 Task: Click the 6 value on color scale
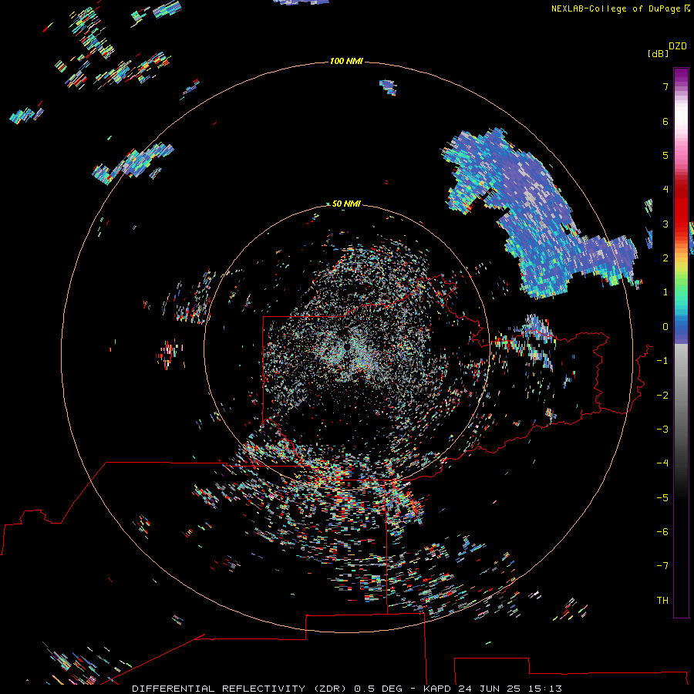coord(665,121)
